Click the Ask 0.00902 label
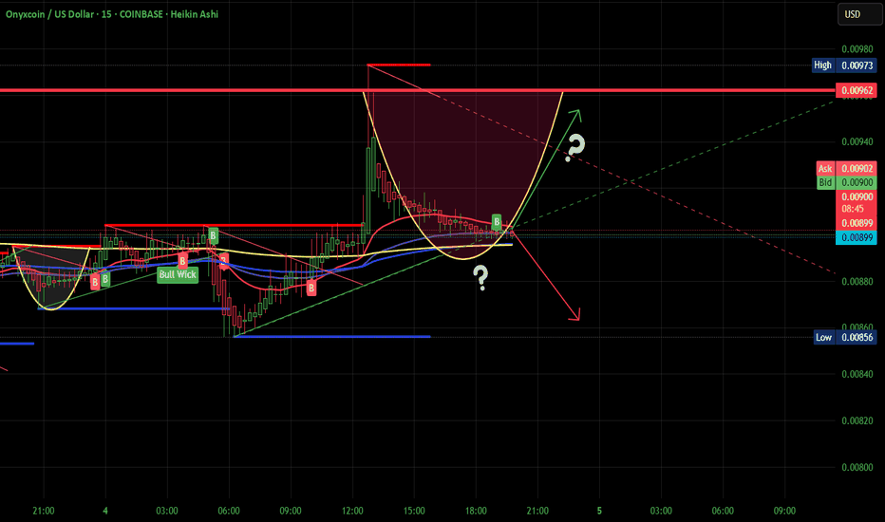Image resolution: width=885 pixels, height=522 pixels. [847, 168]
